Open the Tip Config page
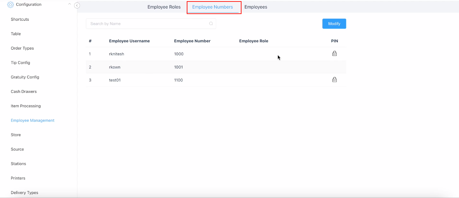This screenshot has height=198, width=459. tap(20, 63)
